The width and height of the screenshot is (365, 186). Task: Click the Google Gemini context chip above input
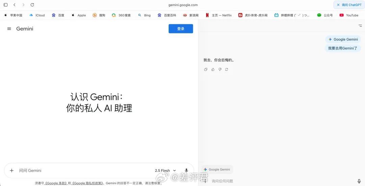(217, 169)
